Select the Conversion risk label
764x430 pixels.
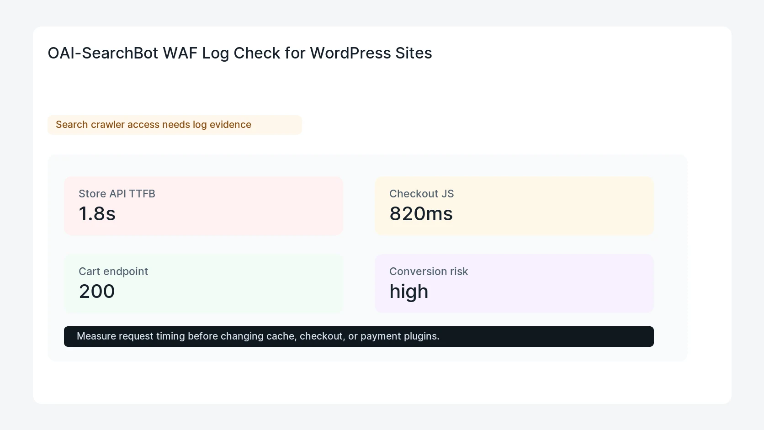pyautogui.click(x=429, y=271)
